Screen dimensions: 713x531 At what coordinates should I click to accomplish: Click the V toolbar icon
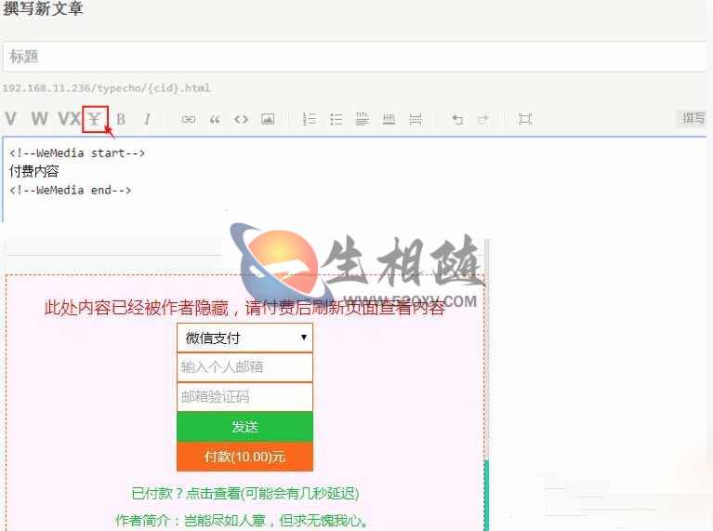pyautogui.click(x=11, y=119)
